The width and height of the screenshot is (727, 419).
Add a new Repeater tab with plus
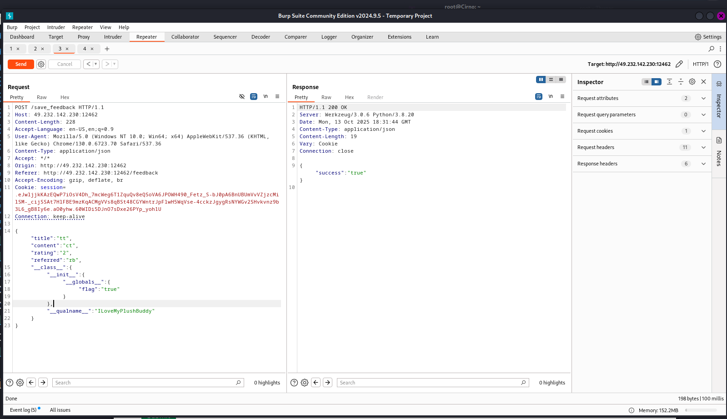pyautogui.click(x=107, y=49)
